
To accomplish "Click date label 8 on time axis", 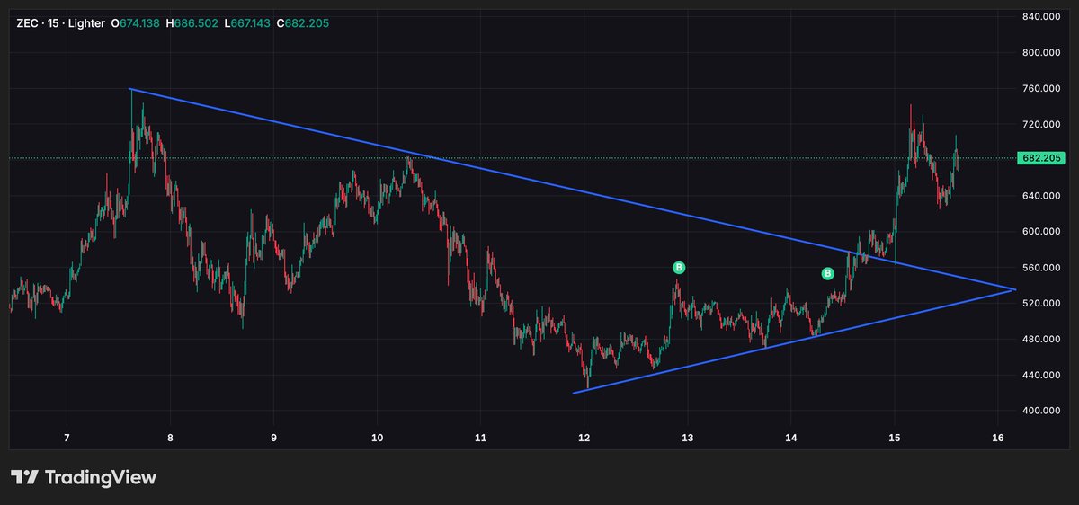I will tap(170, 438).
